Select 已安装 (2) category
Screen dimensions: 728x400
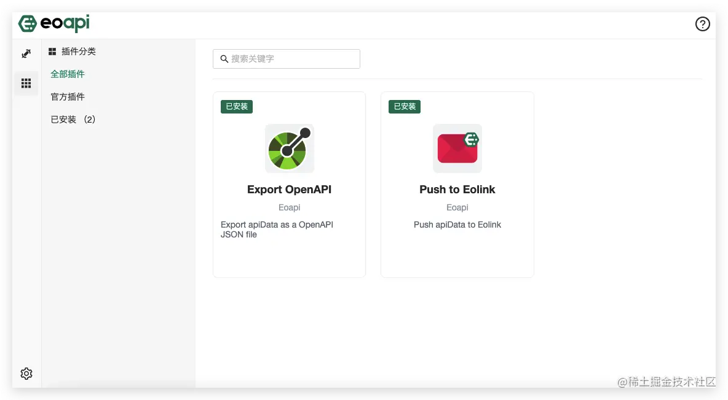pyautogui.click(x=73, y=120)
